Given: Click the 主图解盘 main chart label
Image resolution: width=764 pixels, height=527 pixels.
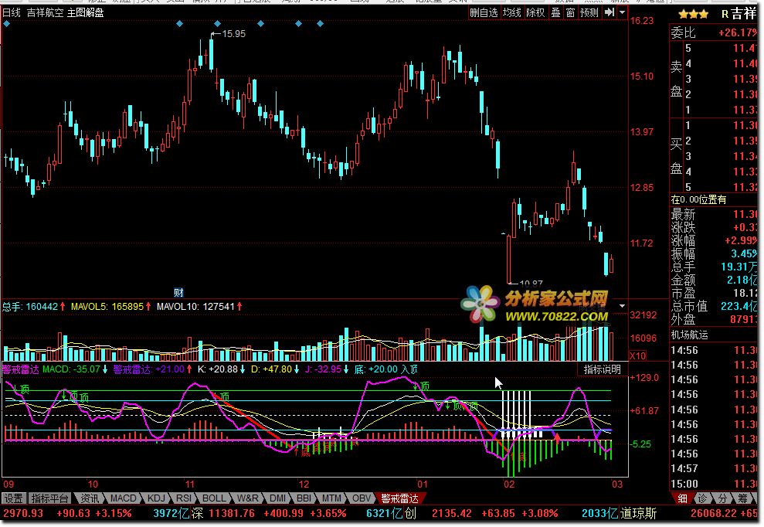Looking at the screenshot, I should (85, 12).
